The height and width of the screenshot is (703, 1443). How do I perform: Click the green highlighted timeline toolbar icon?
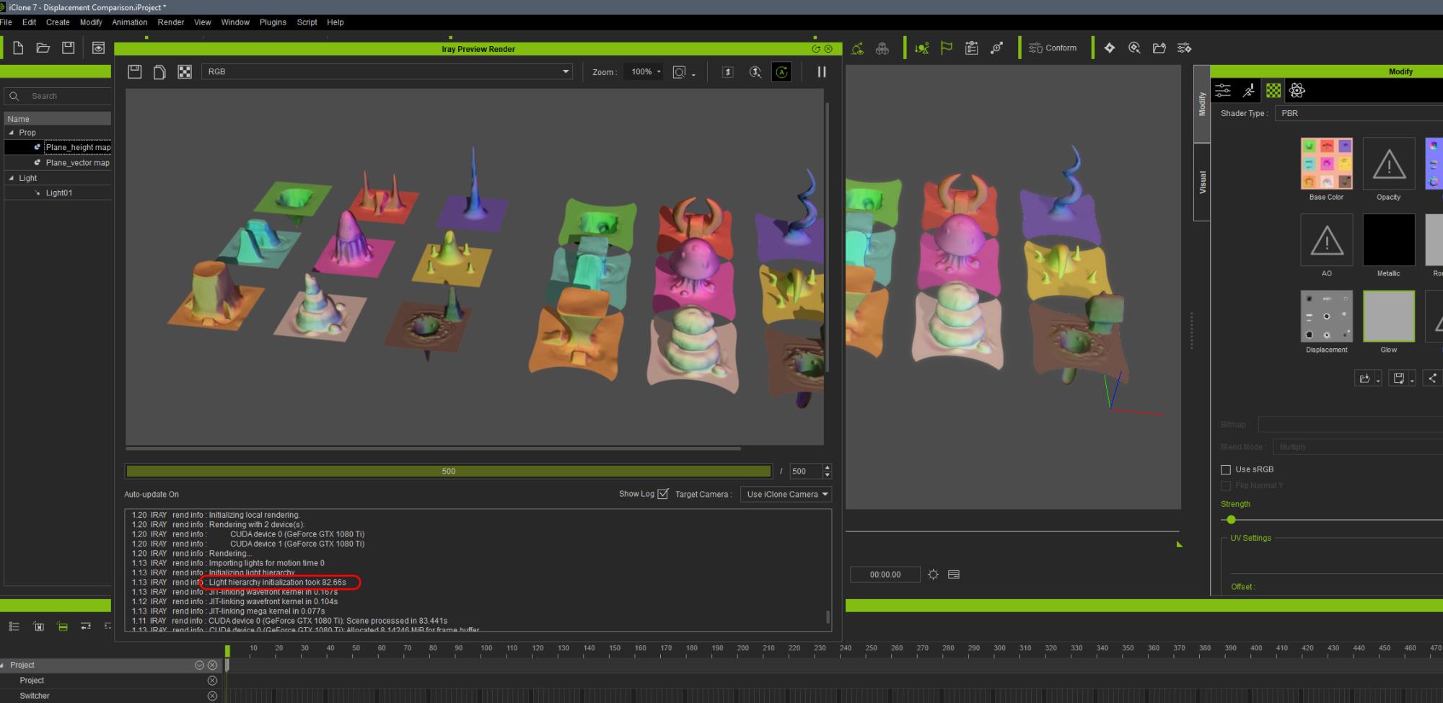[62, 627]
